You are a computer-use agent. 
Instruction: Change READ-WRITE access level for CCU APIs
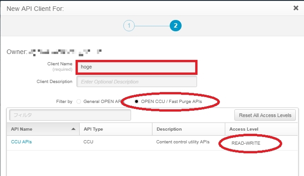pos(246,143)
